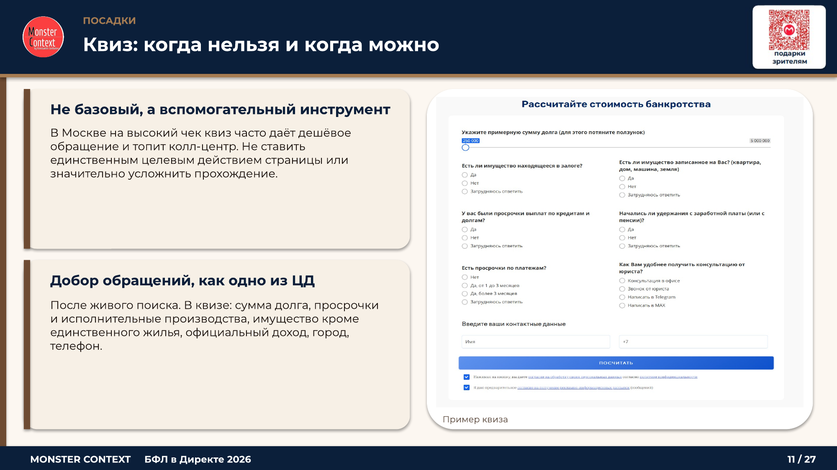Click the '+7' phone number field
This screenshot has height=470, width=837.
[693, 342]
